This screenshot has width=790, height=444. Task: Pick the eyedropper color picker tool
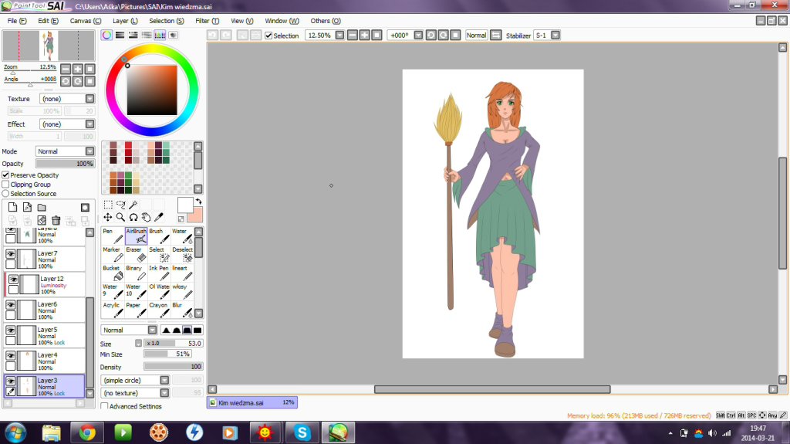(159, 217)
